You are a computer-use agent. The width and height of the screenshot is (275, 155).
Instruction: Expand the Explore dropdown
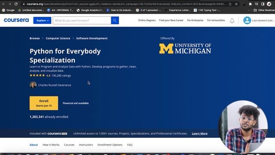pyautogui.click(x=42, y=20)
